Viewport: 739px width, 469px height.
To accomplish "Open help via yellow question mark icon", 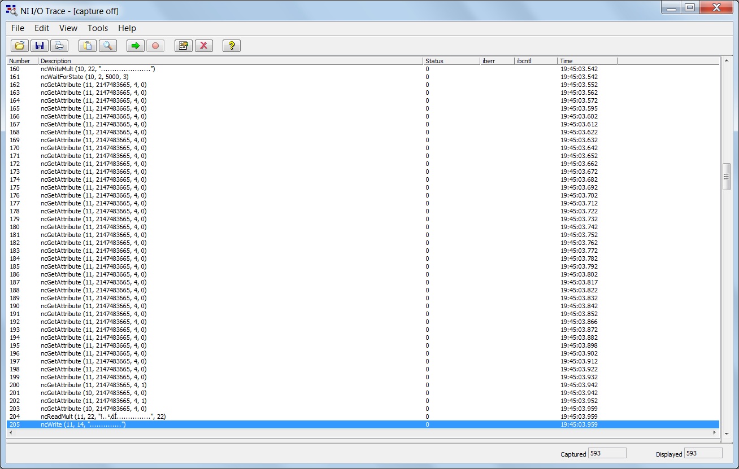I will click(232, 46).
